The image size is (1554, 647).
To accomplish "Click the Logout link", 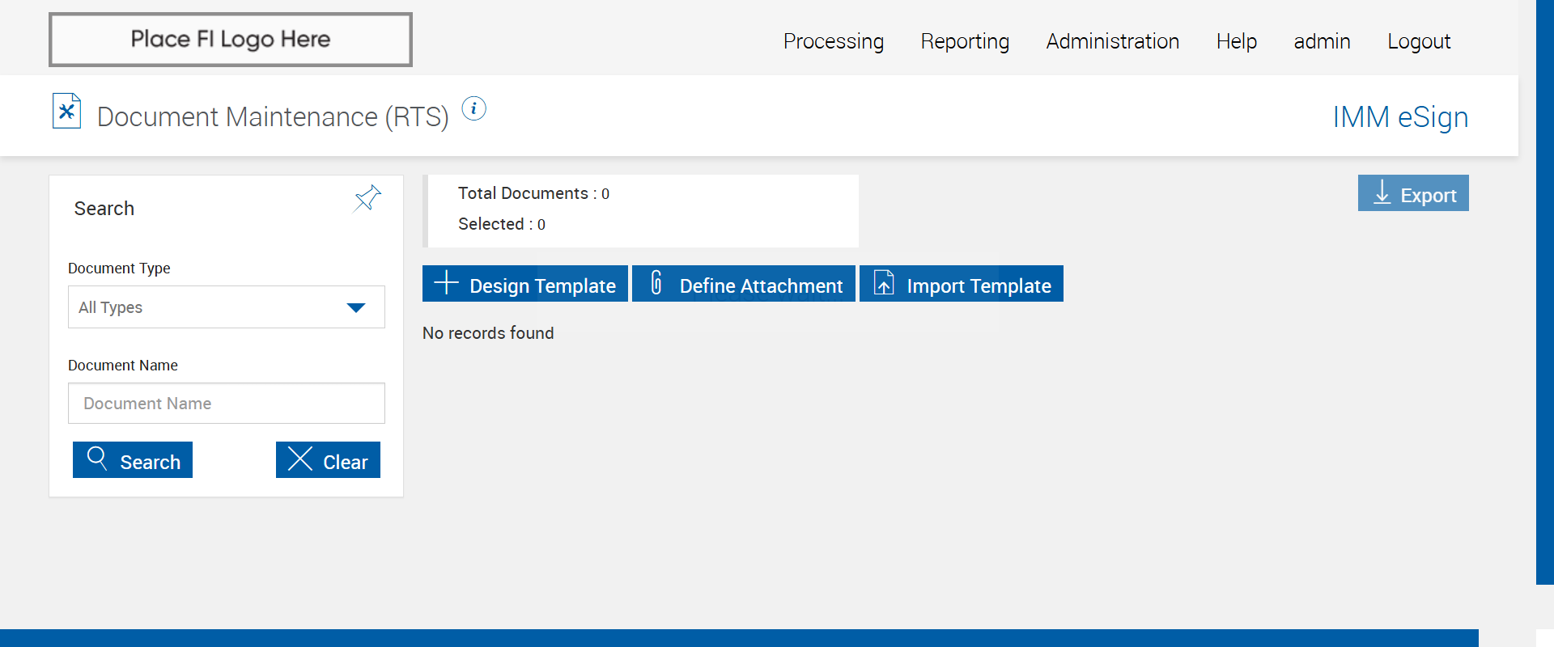I will click(1419, 41).
